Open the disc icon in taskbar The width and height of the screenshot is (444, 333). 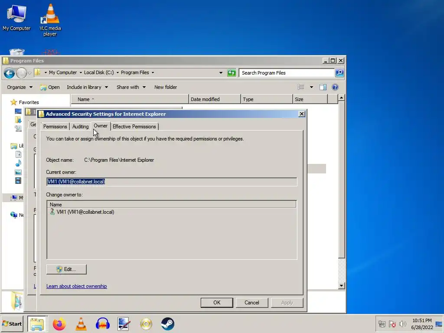146,324
